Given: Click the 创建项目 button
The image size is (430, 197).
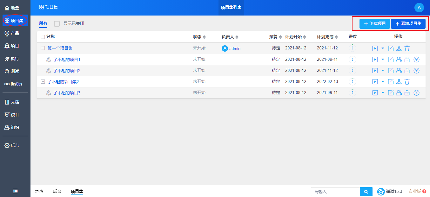Looking at the screenshot, I should pos(375,24).
